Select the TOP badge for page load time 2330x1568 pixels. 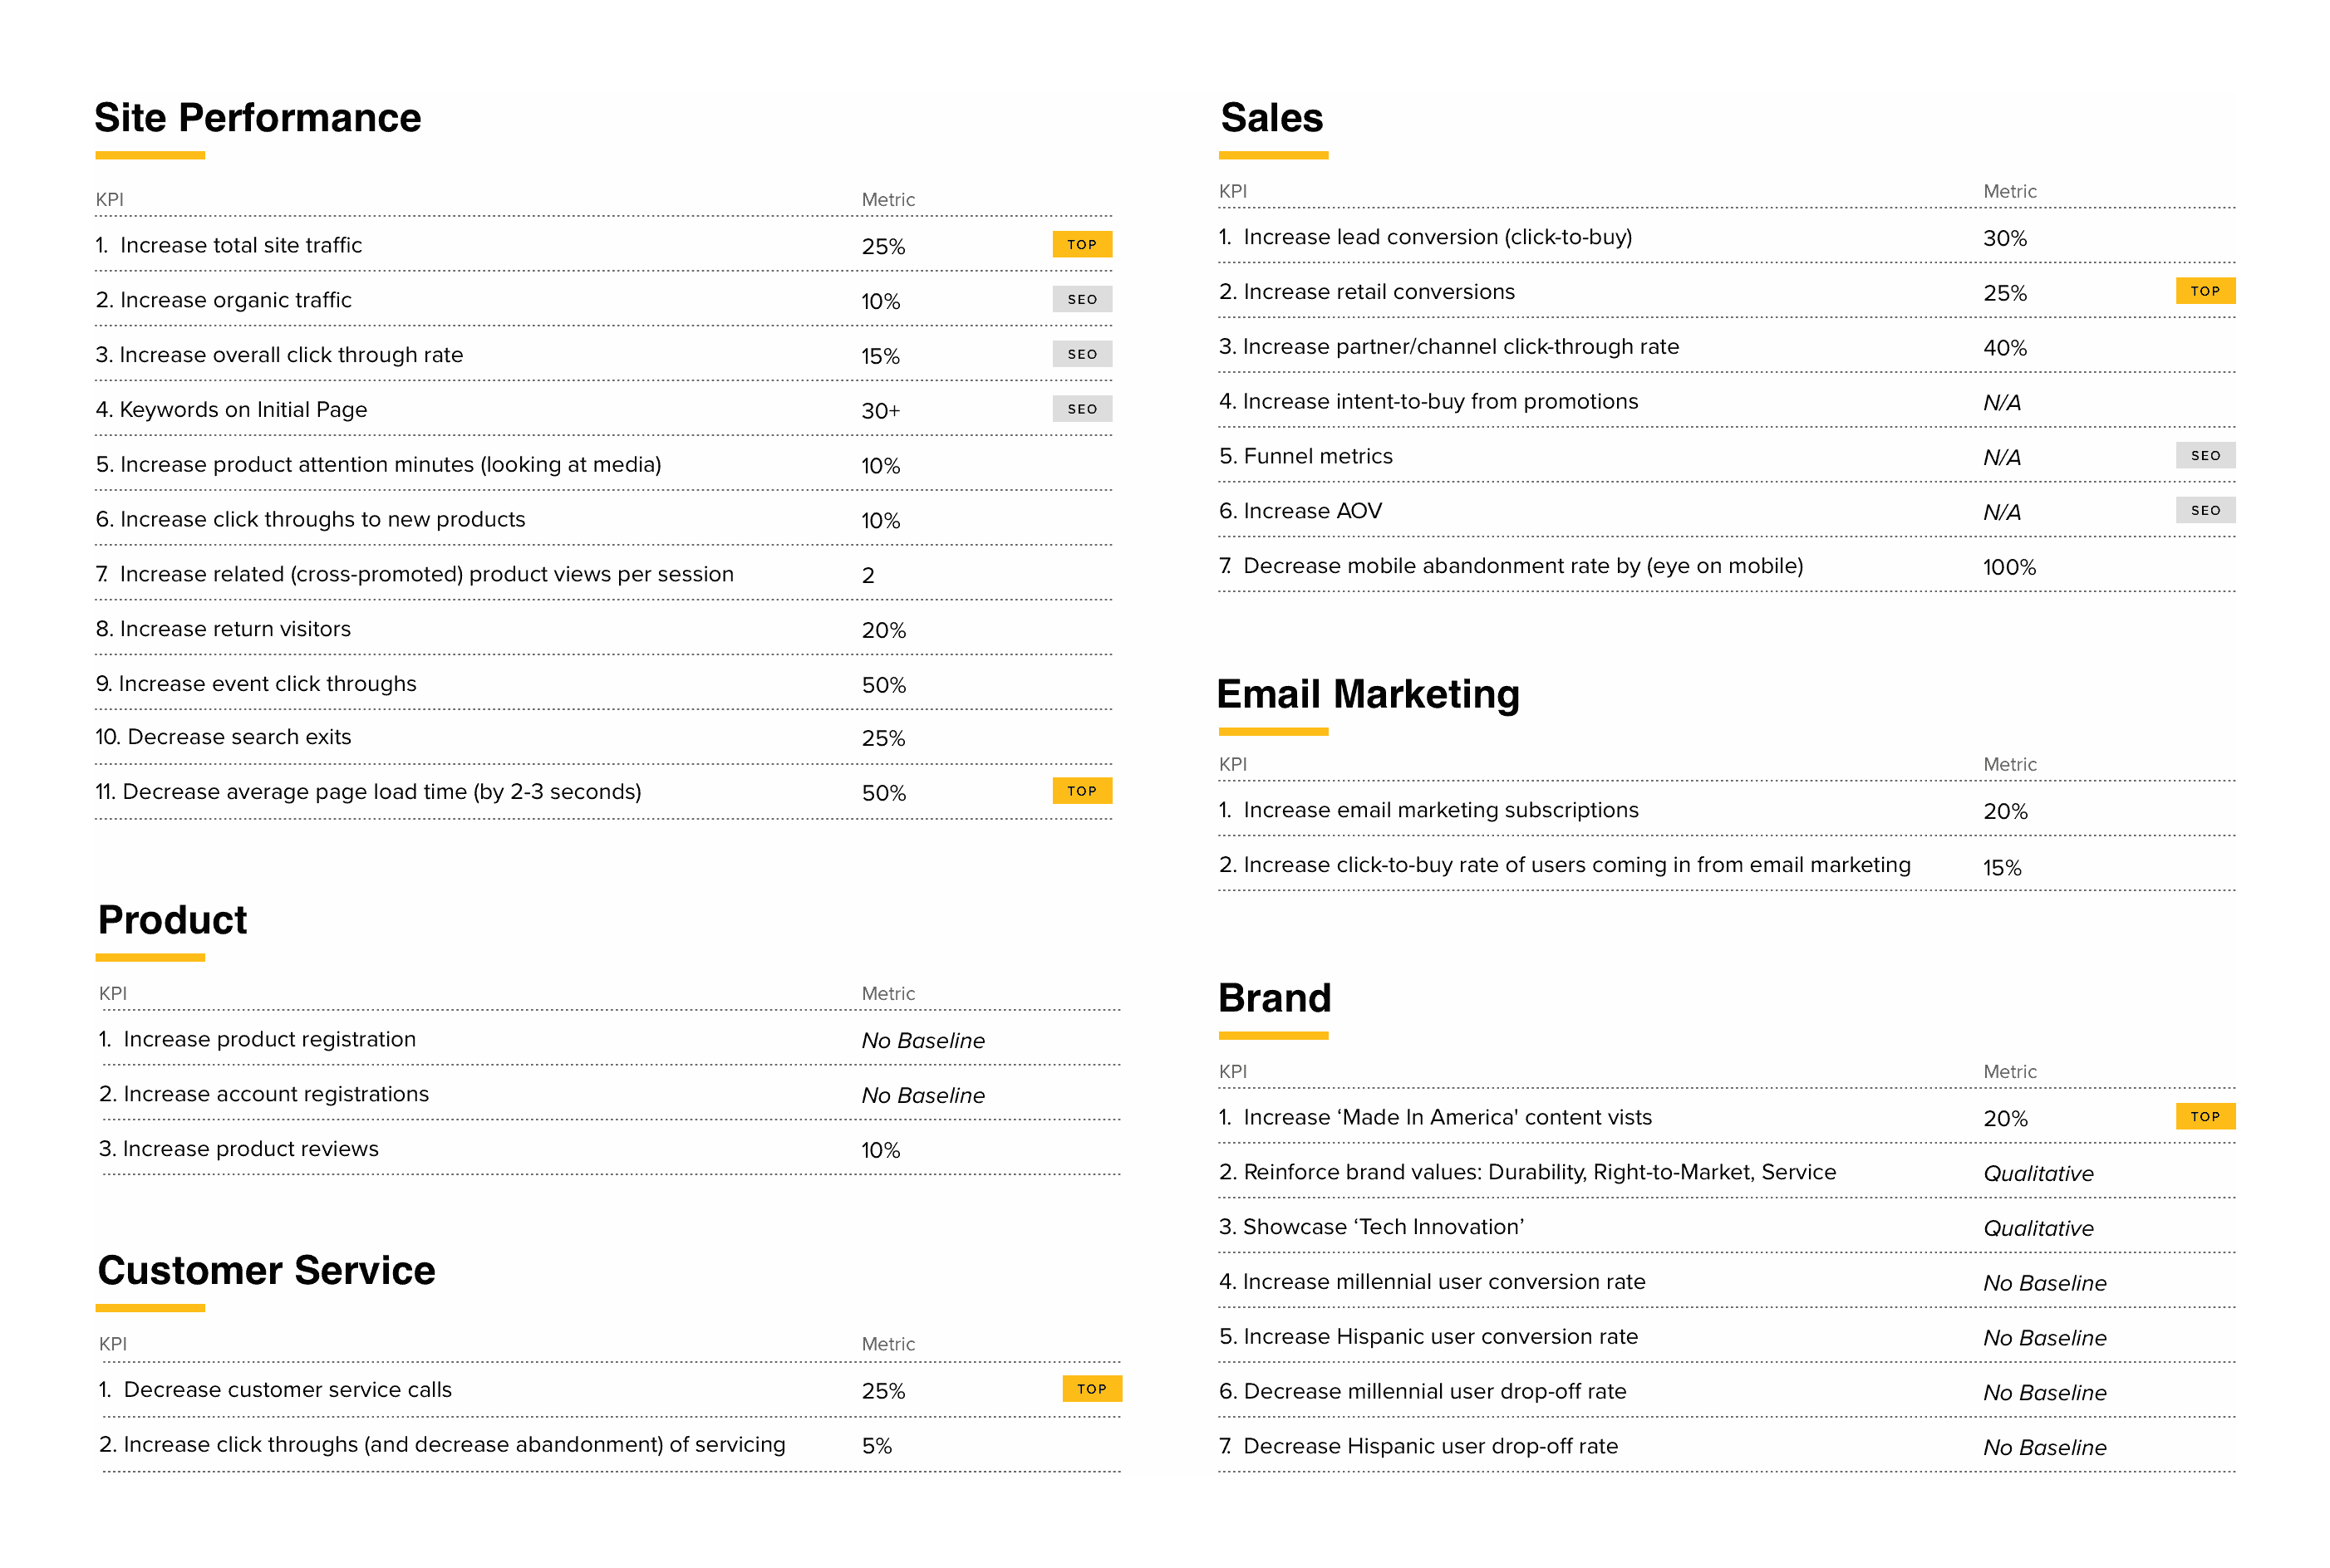point(1081,791)
